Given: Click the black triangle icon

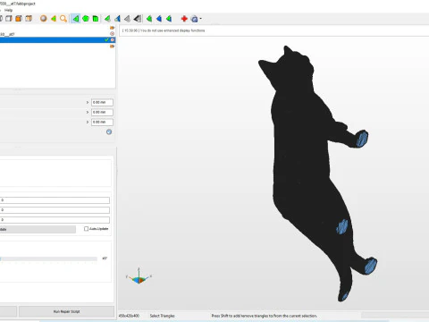Looking at the screenshot, I should (138, 19).
